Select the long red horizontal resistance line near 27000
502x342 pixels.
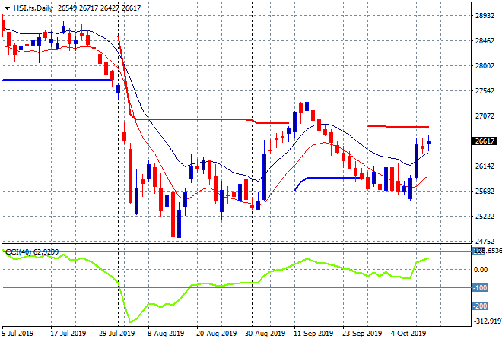[192, 119]
